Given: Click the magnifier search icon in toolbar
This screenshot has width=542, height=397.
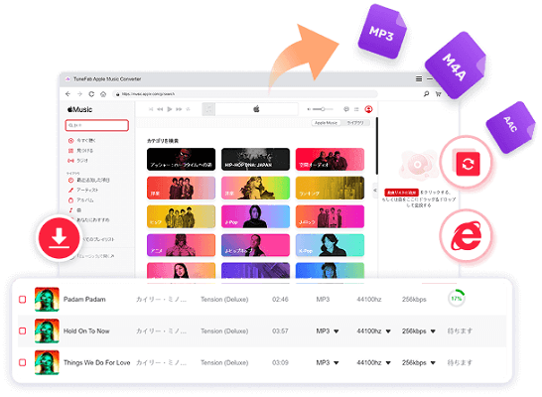Looking at the screenshot, I should (426, 93).
